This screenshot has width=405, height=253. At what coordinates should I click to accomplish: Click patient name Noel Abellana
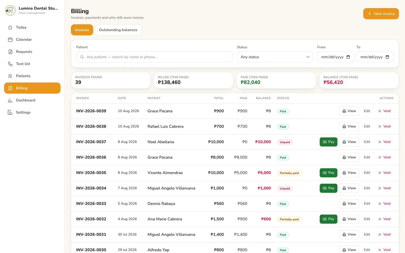pyautogui.click(x=161, y=142)
